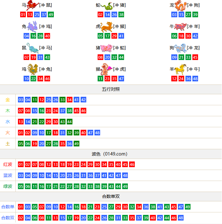Click the 蓝波 row label
This screenshot has width=222, height=224.
pos(8,175)
